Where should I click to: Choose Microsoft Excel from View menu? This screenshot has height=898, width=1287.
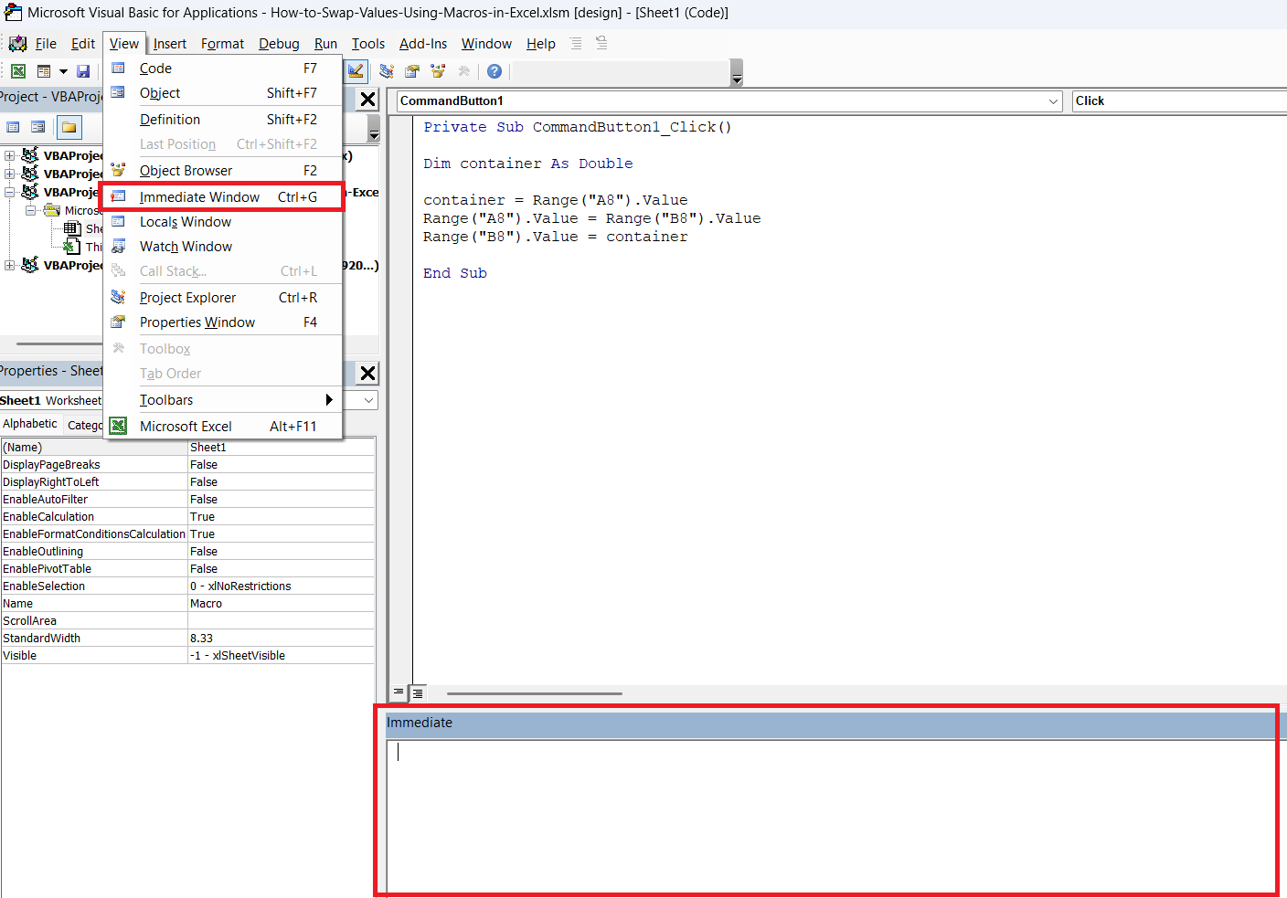point(223,427)
